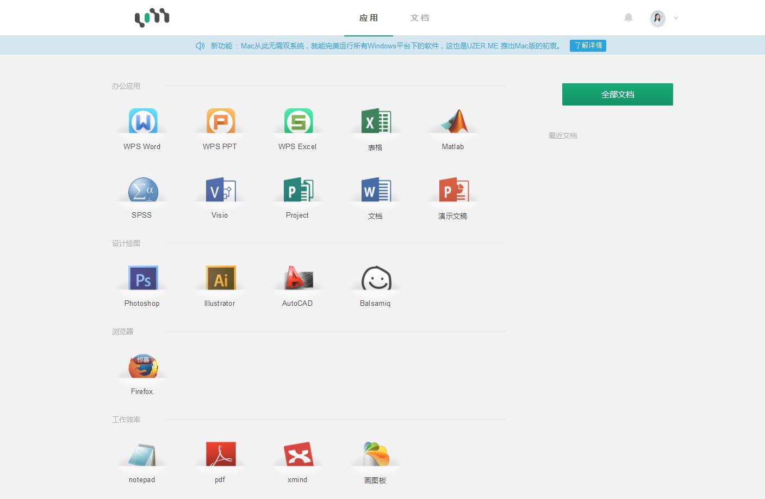Click the site logo in the header
This screenshot has width=765, height=499.
pyautogui.click(x=152, y=18)
